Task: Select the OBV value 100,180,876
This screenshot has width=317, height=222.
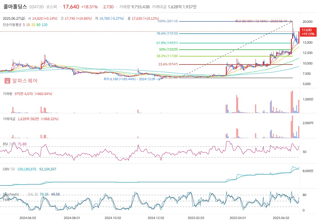Action: 27,169
